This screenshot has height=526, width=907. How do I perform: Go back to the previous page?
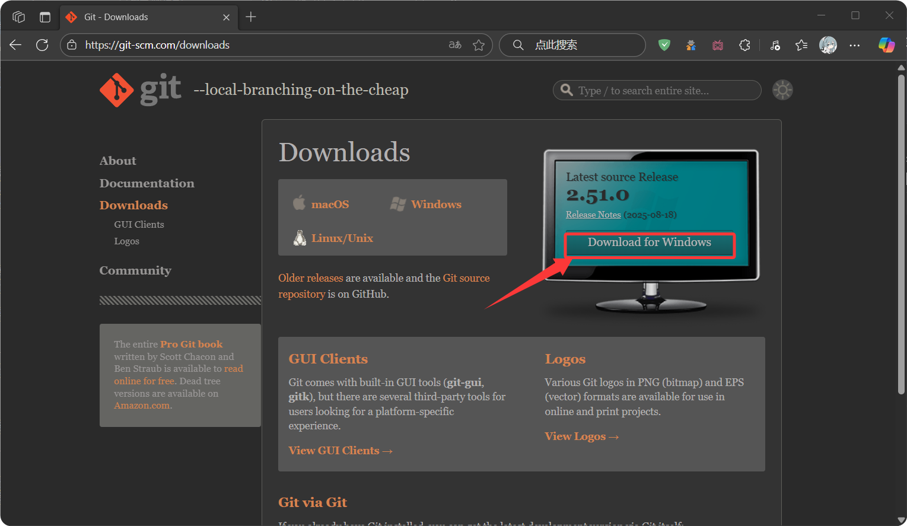pyautogui.click(x=16, y=45)
